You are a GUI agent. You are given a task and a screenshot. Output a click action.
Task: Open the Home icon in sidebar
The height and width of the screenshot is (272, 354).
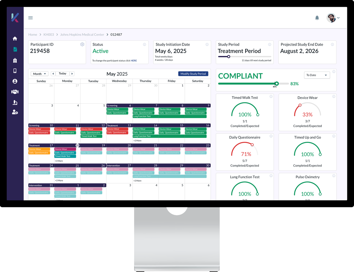click(15, 39)
